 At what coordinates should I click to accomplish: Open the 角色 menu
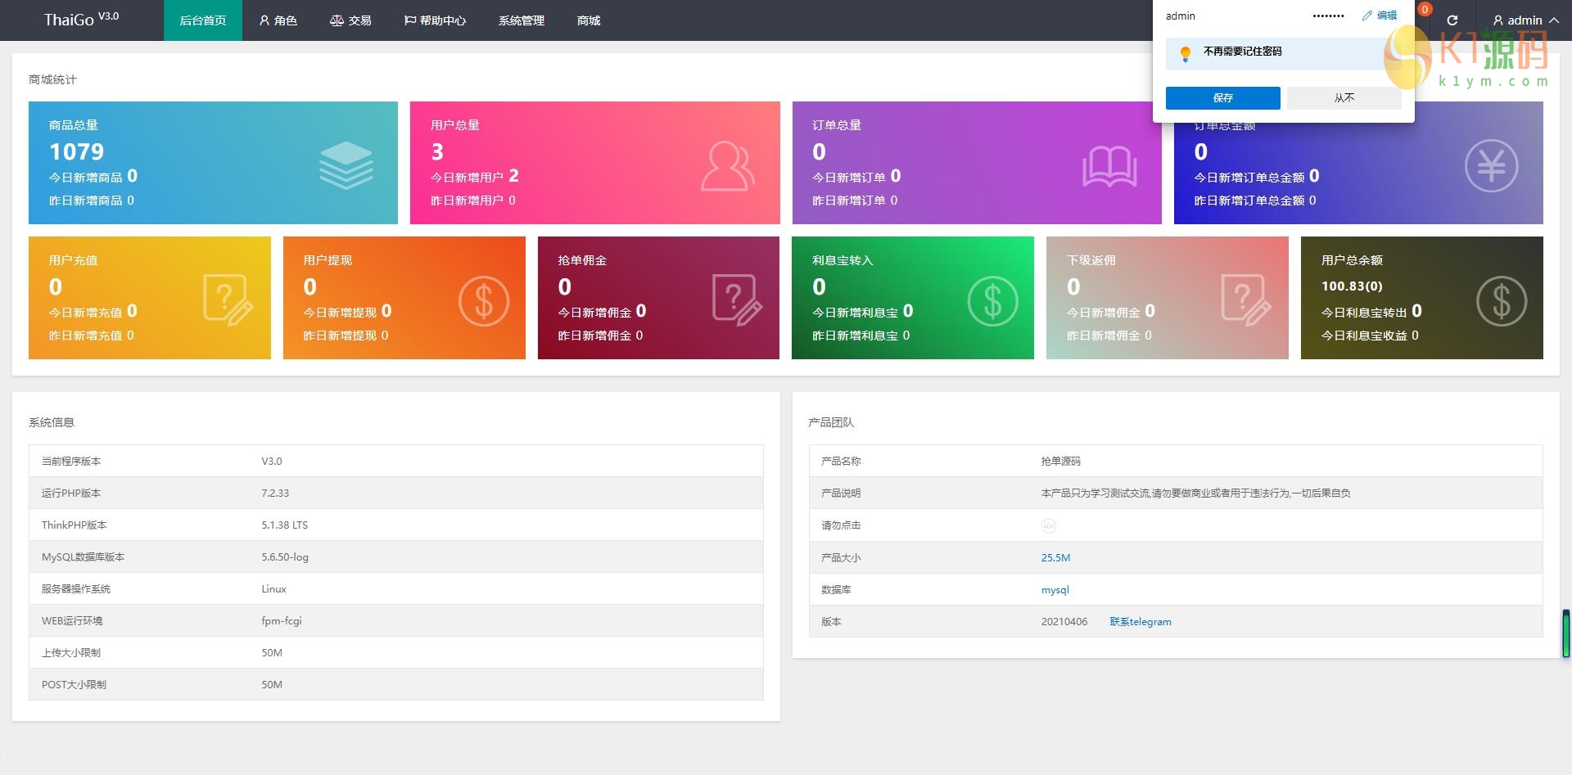click(278, 20)
